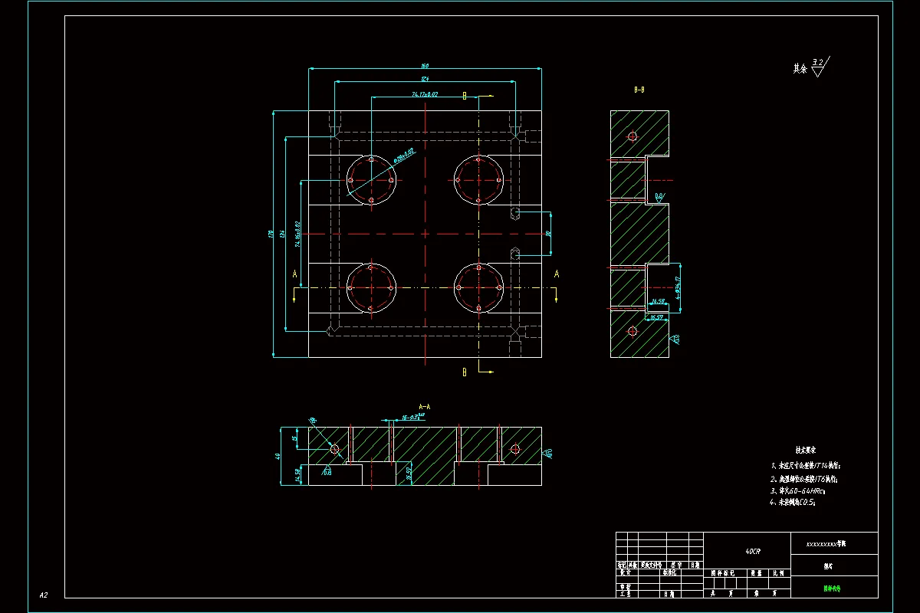Click the 40 height dimension in the A-A view
This screenshot has height=613, width=920.
pyautogui.click(x=278, y=456)
